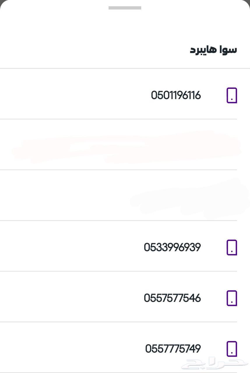Tap the phone icon beside 0557775749
Image resolution: width=250 pixels, height=373 pixels.
[x=232, y=349]
